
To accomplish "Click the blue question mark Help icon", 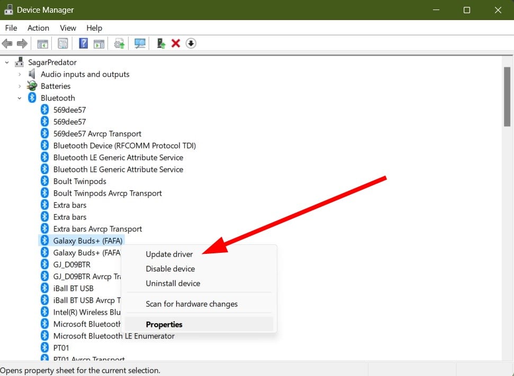I will point(83,43).
